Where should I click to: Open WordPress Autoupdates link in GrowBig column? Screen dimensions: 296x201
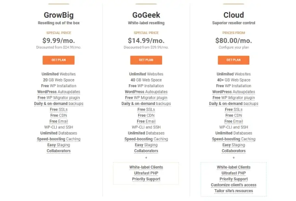tap(58, 92)
